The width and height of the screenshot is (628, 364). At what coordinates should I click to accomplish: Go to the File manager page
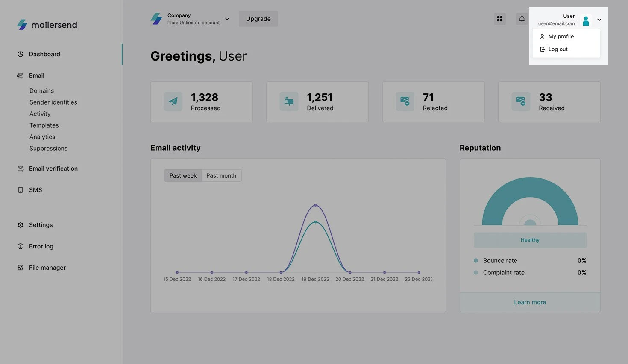47,268
